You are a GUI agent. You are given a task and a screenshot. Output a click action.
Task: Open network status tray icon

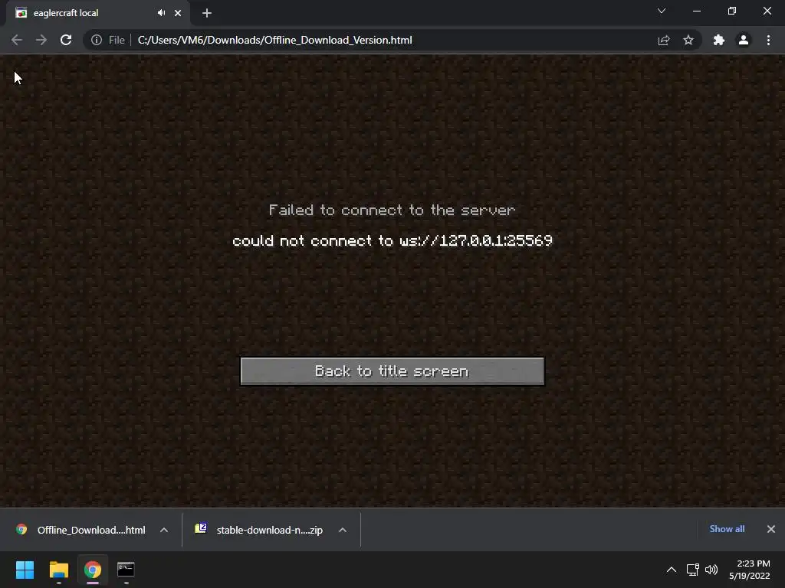pyautogui.click(x=693, y=570)
